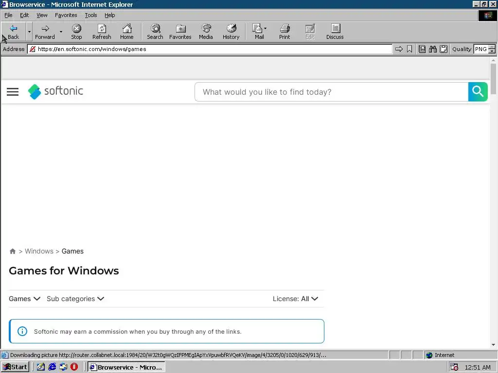This screenshot has height=373, width=498.
Task: Open the File menu
Action: pos(8,15)
